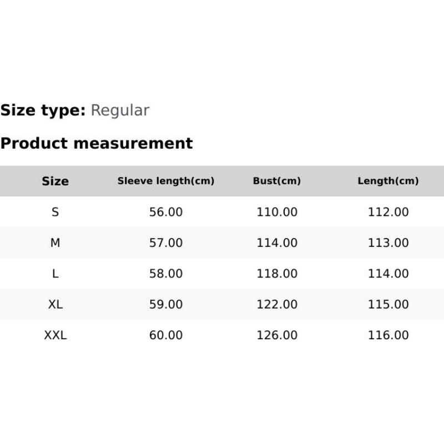Select the M size row label
Viewport: 444px width, 444px height.
click(55, 243)
